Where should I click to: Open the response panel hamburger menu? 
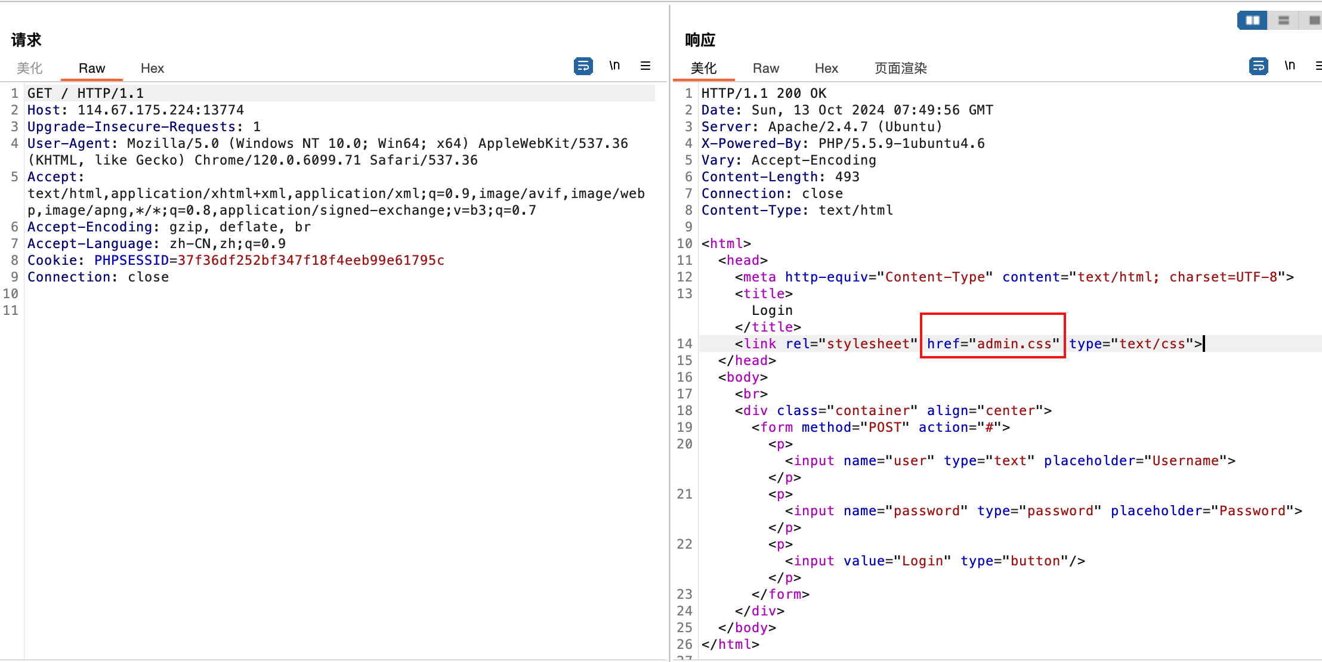point(1318,66)
